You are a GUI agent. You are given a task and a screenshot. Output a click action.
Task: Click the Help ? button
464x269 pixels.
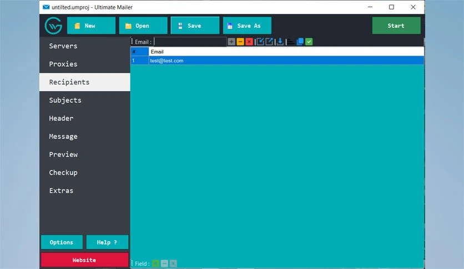coord(107,242)
